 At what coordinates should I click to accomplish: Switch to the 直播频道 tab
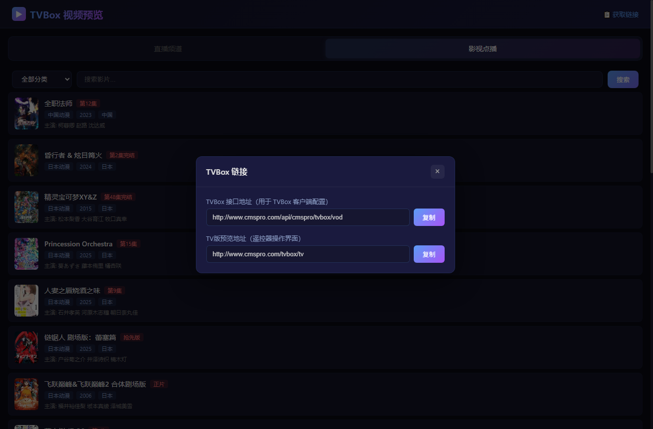tap(167, 49)
